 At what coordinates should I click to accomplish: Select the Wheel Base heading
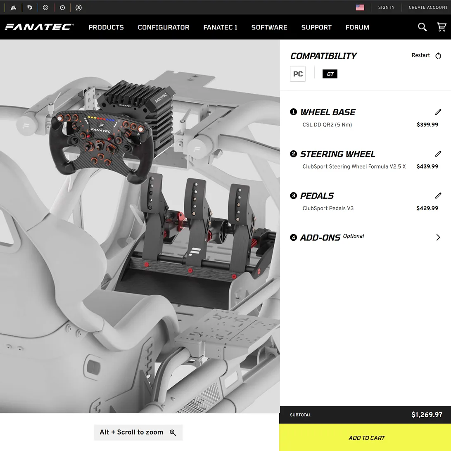(328, 112)
